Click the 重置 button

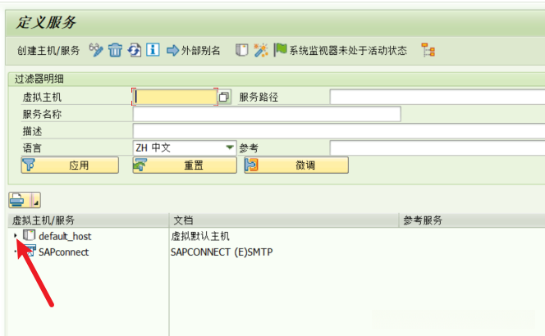coord(185,166)
